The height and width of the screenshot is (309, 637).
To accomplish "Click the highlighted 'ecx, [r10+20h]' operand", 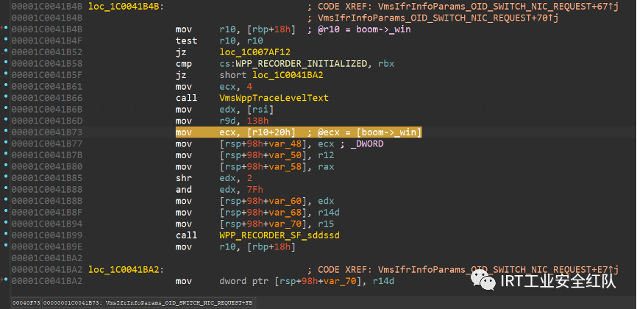I will 257,132.
